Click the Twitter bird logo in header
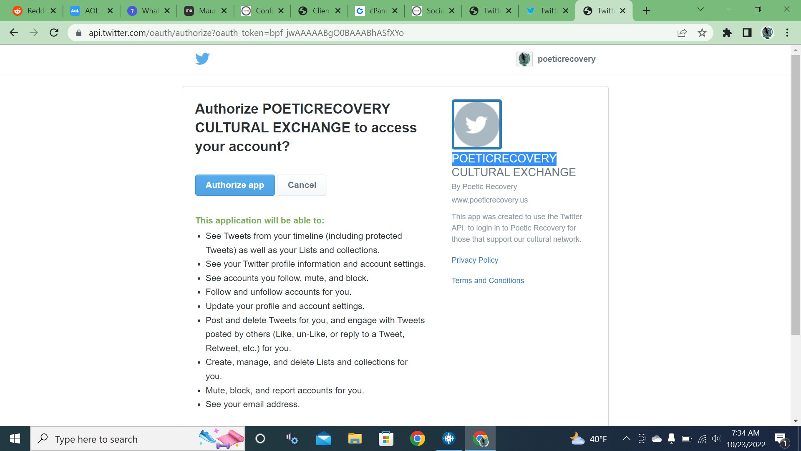Viewport: 801px width, 451px height. pyautogui.click(x=202, y=59)
